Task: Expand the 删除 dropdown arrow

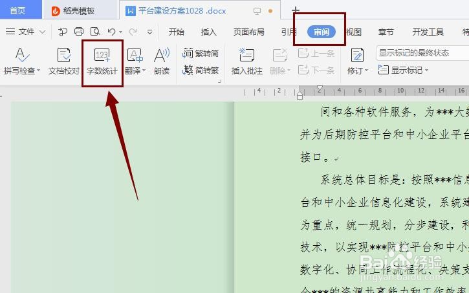Action: point(289,71)
